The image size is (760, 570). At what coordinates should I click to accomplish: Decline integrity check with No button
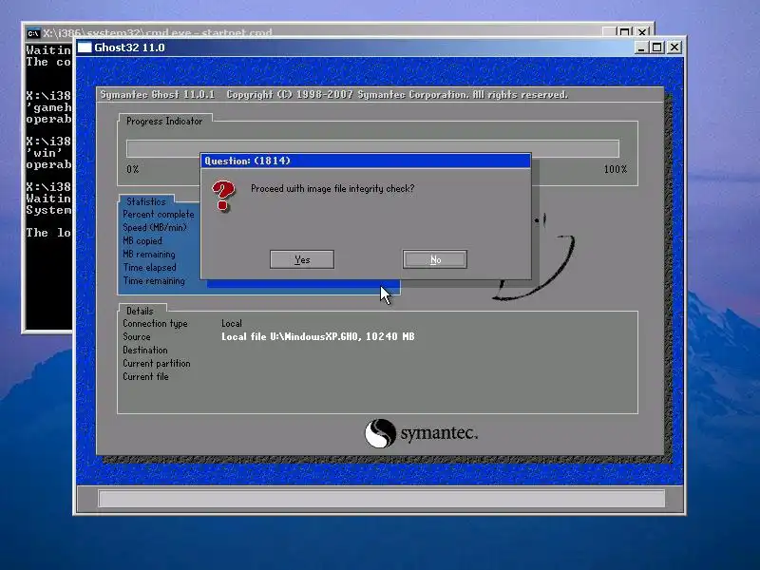click(435, 259)
